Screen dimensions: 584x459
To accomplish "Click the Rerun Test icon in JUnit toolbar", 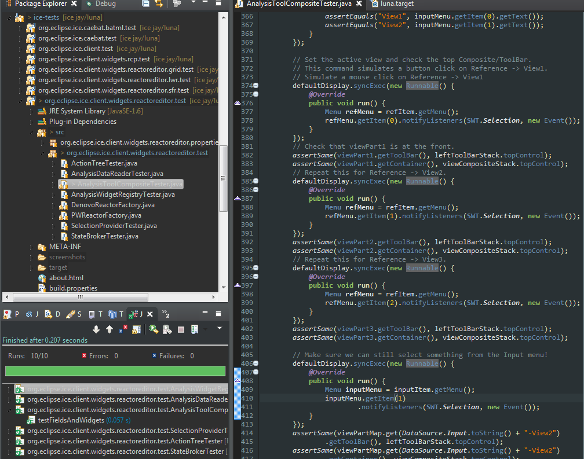I will [x=153, y=329].
